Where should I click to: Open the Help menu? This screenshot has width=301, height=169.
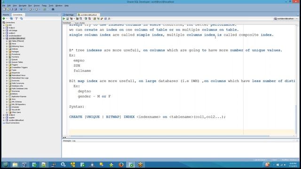(66, 6)
